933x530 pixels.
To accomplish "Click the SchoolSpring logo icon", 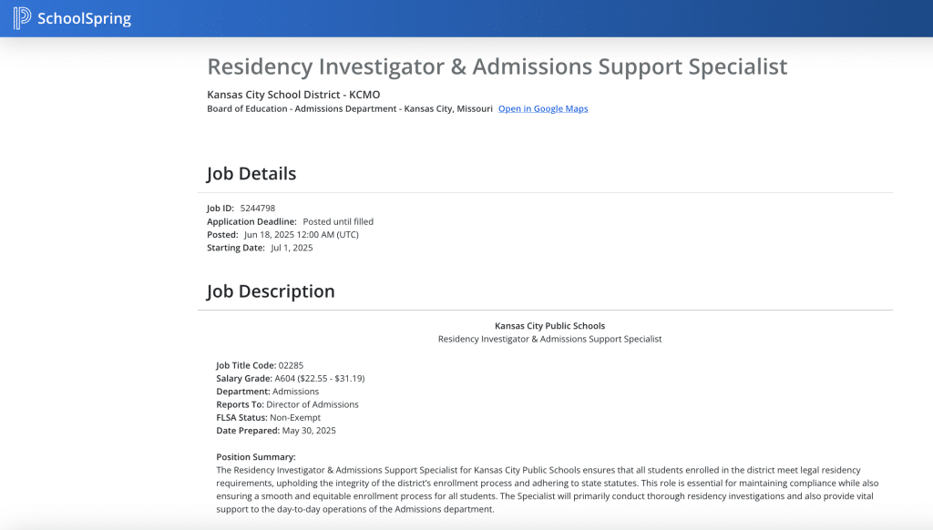I will pyautogui.click(x=22, y=18).
